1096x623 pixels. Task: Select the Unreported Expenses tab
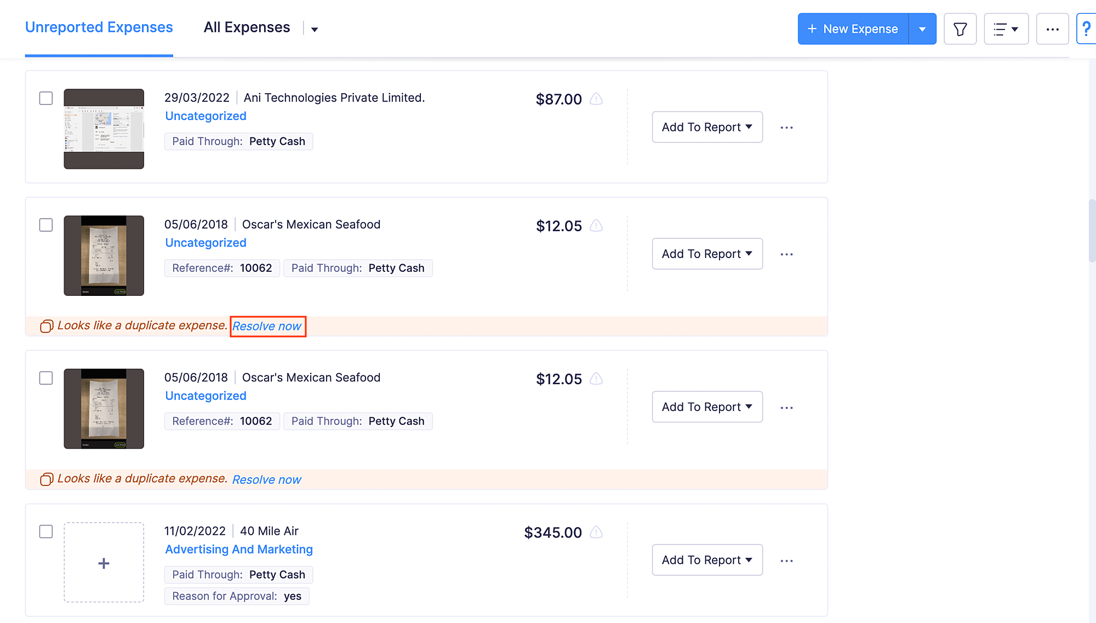[x=99, y=27]
